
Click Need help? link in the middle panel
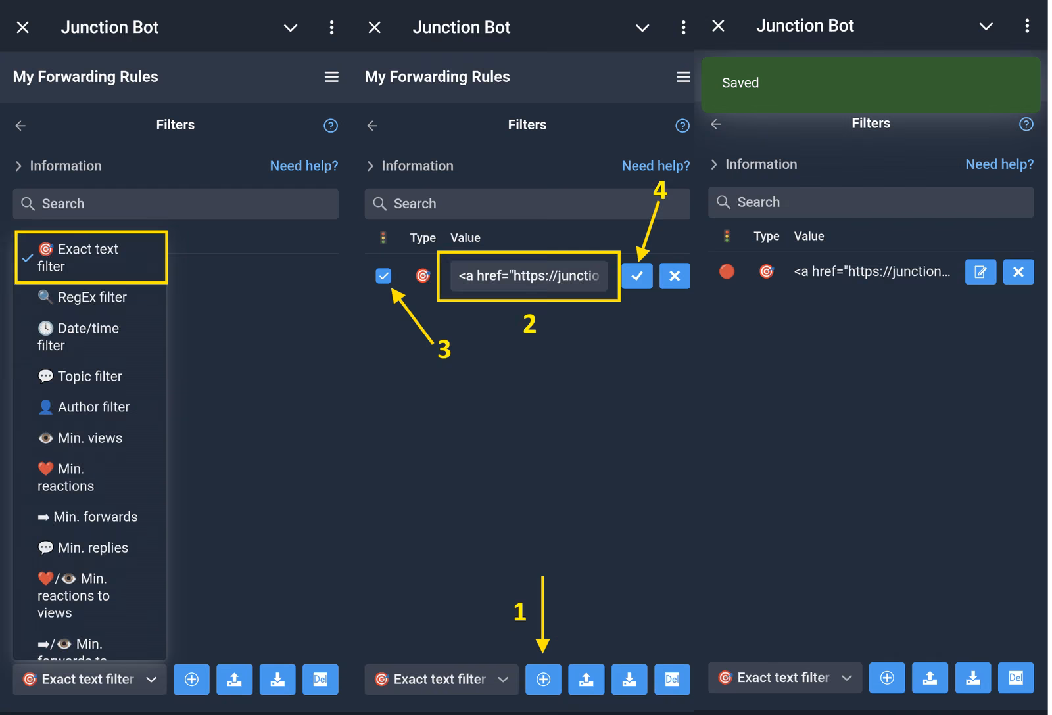[x=656, y=166]
